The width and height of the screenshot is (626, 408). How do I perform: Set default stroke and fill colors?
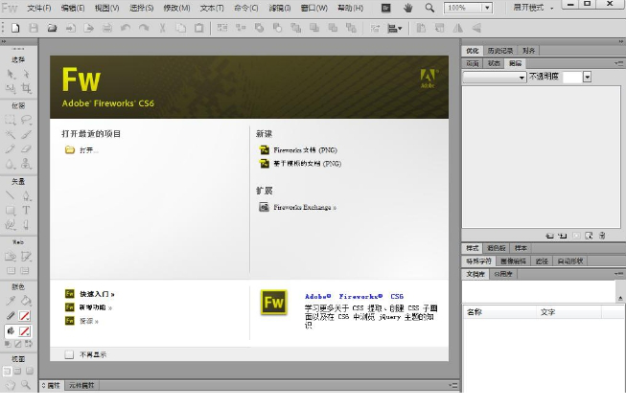(x=8, y=344)
